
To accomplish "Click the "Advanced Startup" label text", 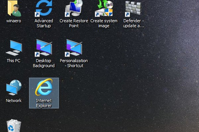I will [44, 23].
